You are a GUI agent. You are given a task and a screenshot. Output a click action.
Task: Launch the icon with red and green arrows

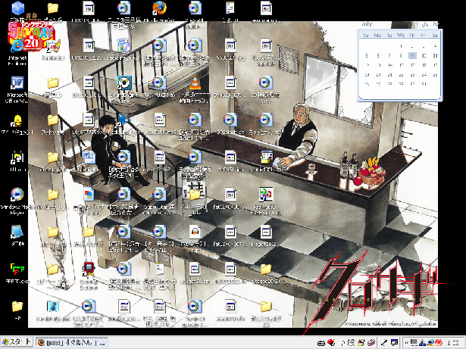(266, 195)
